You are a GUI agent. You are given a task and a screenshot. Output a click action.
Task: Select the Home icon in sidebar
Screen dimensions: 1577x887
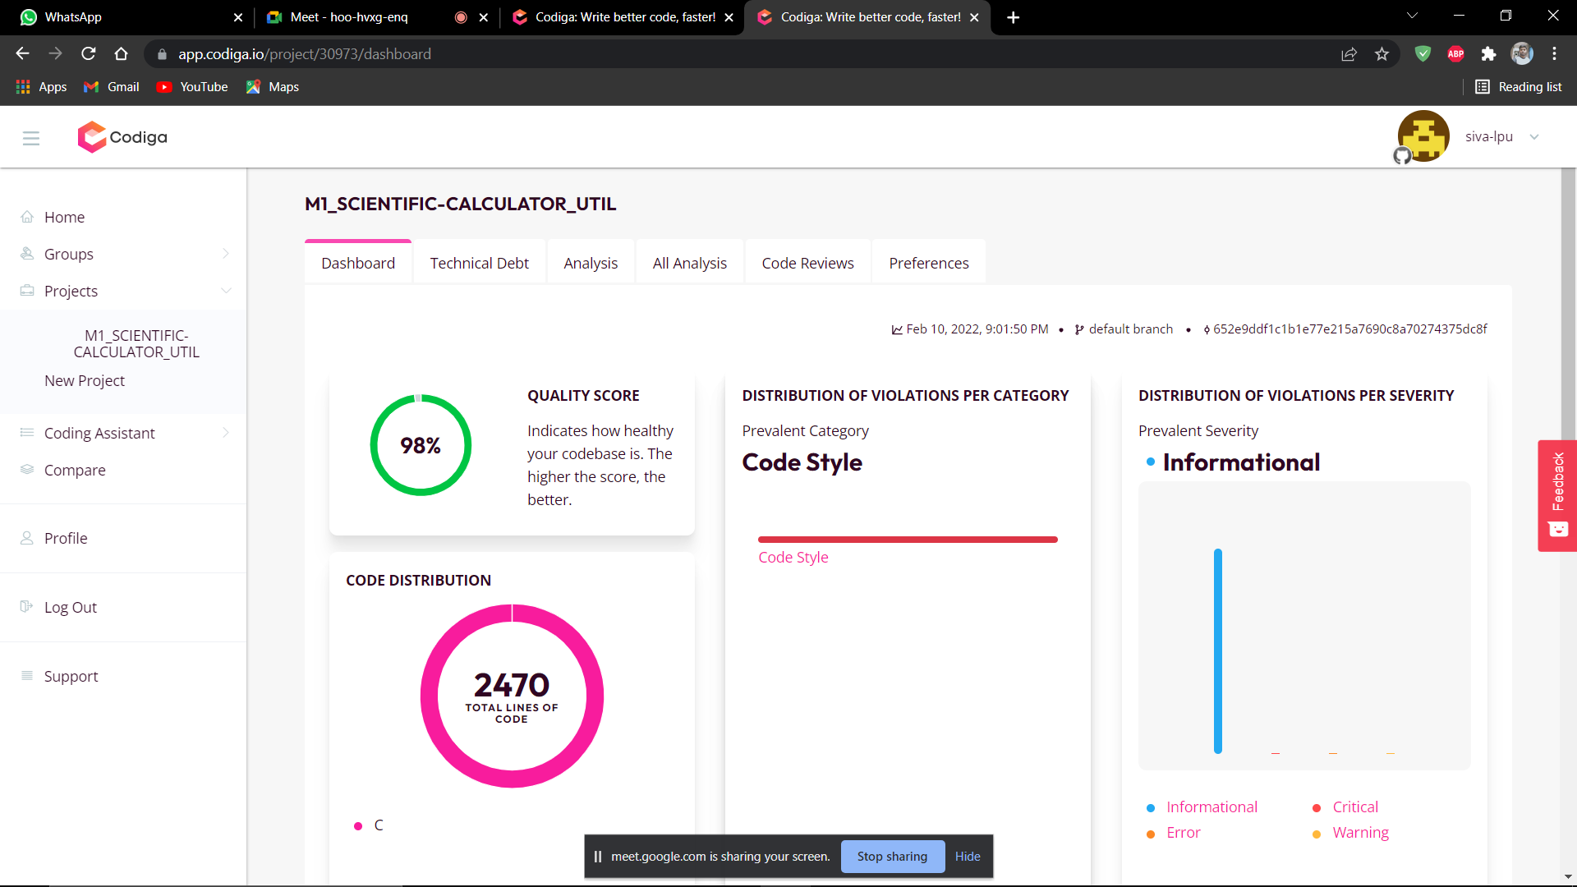click(27, 216)
